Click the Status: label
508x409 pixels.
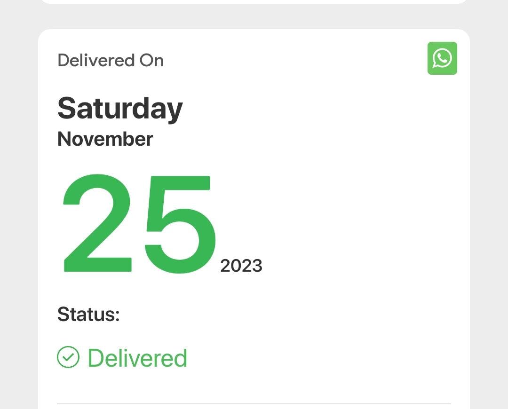coord(88,314)
